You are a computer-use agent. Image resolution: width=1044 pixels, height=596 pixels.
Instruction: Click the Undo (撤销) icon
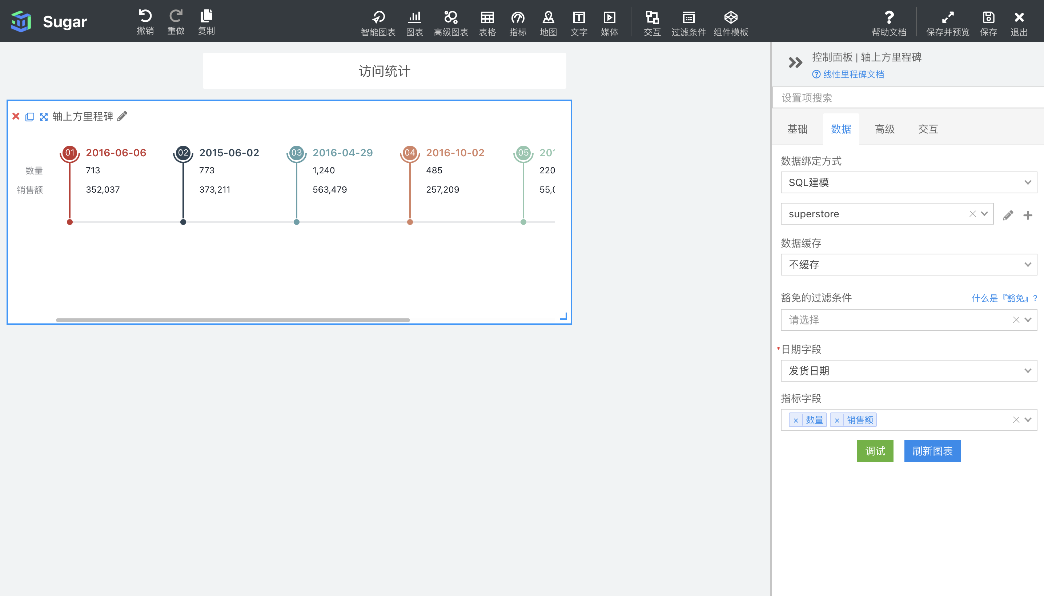pyautogui.click(x=145, y=16)
